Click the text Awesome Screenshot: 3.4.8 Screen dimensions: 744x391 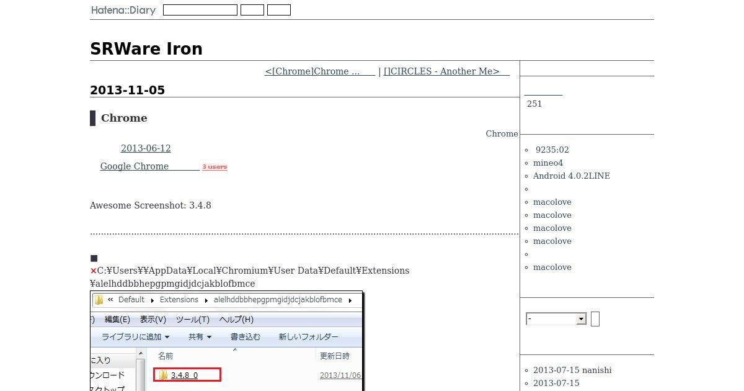coord(151,205)
